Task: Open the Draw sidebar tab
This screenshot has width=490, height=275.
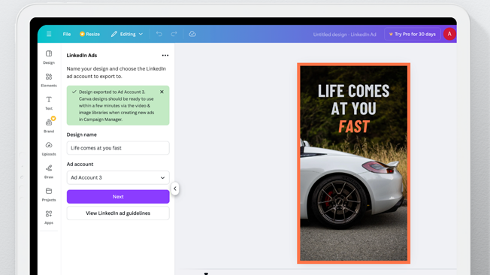Action: pyautogui.click(x=49, y=171)
